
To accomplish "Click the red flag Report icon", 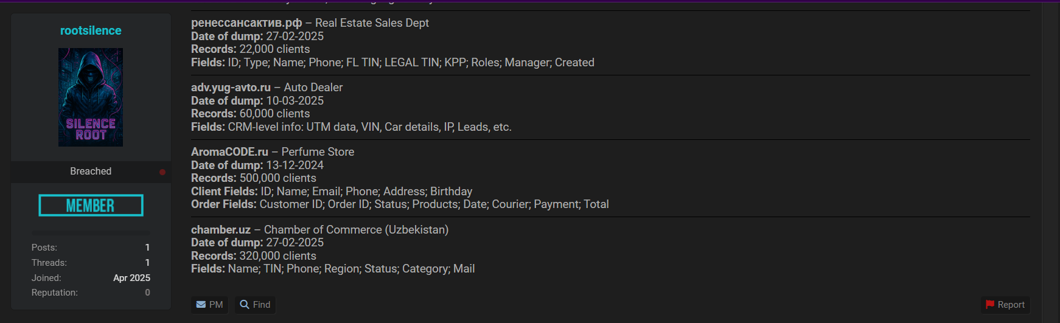I will tap(990, 305).
